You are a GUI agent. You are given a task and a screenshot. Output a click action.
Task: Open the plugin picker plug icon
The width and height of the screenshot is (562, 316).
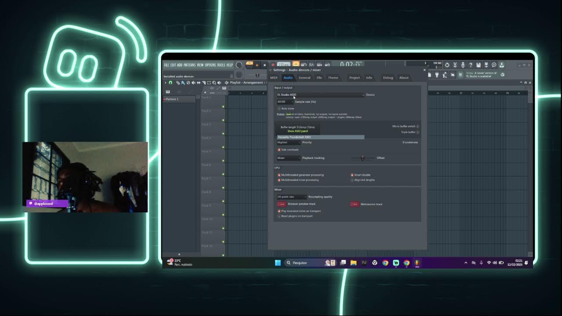coord(437,75)
